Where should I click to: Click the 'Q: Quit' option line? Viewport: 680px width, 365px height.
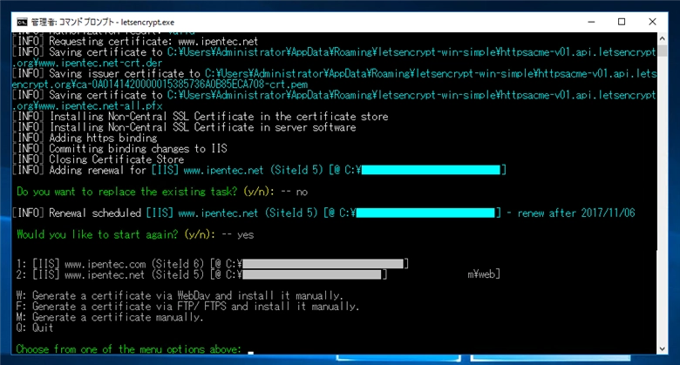click(x=35, y=328)
